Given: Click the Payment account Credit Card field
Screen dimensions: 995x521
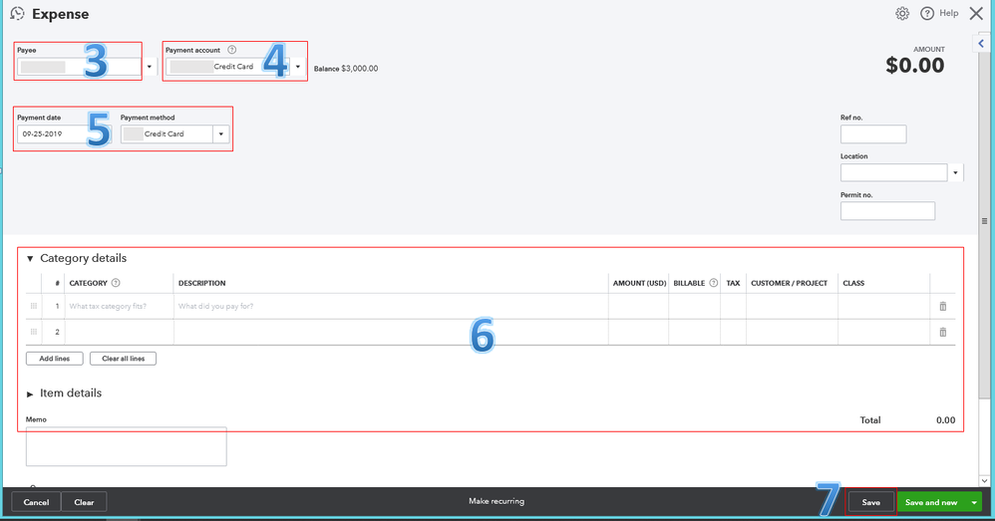Looking at the screenshot, I should (x=228, y=67).
